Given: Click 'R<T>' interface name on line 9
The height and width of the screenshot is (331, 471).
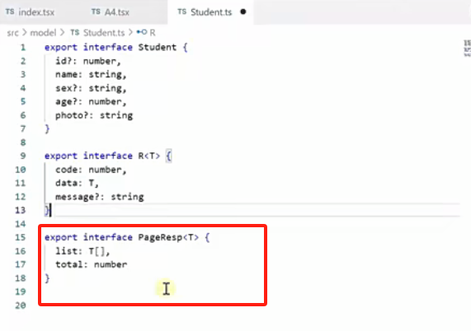Looking at the screenshot, I should pos(149,156).
